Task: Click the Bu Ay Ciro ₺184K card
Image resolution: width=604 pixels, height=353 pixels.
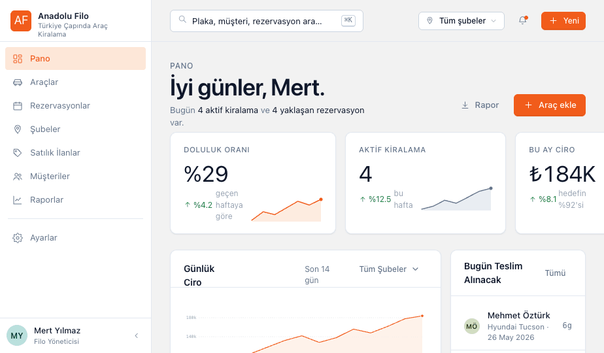Action: 560,183
